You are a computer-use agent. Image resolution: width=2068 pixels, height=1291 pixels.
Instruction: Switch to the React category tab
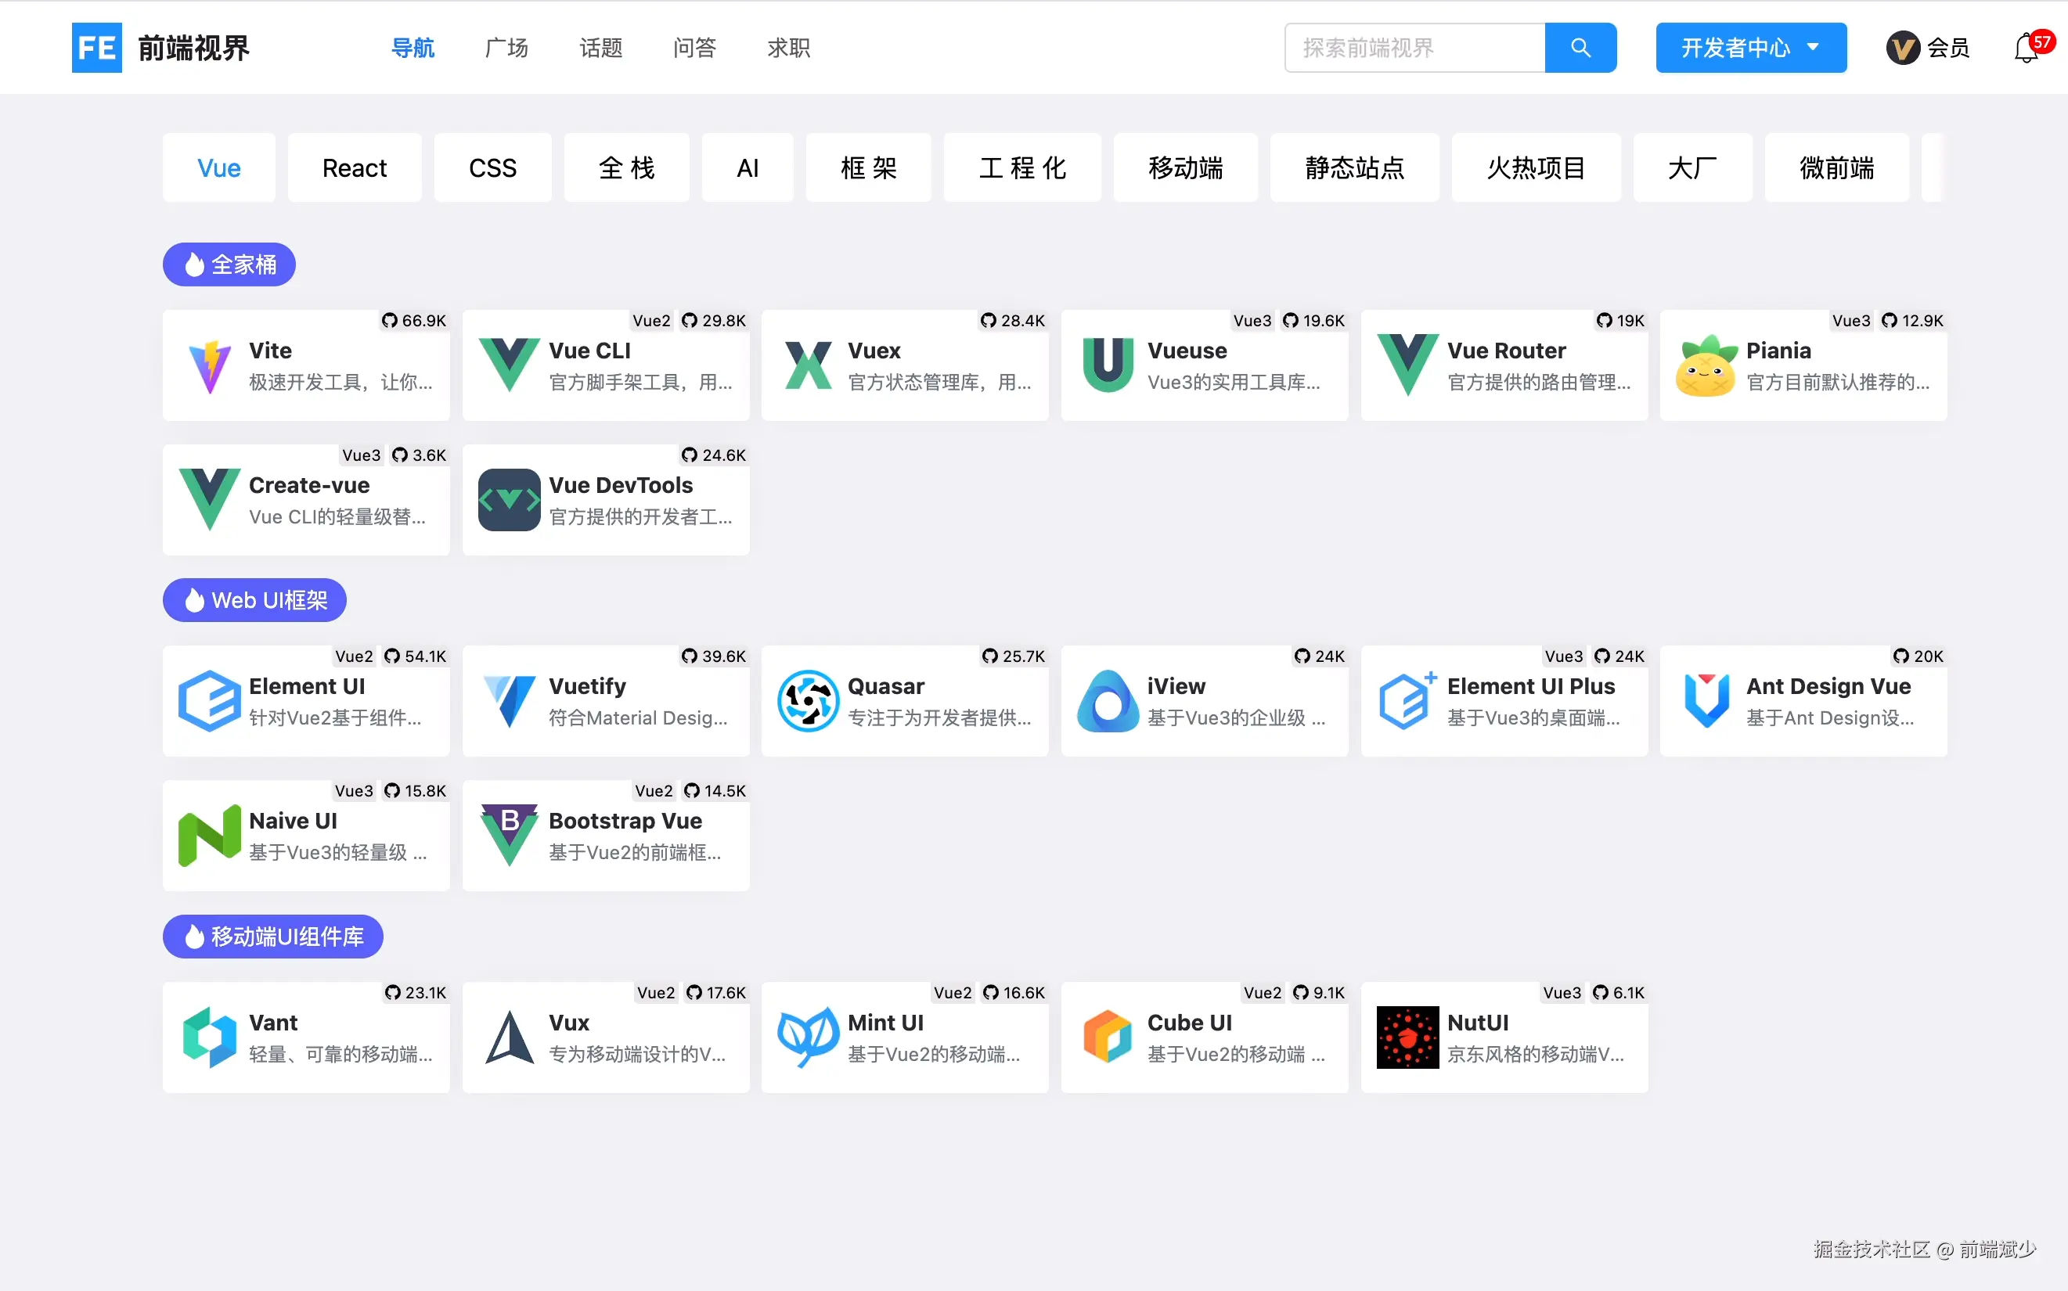click(355, 168)
